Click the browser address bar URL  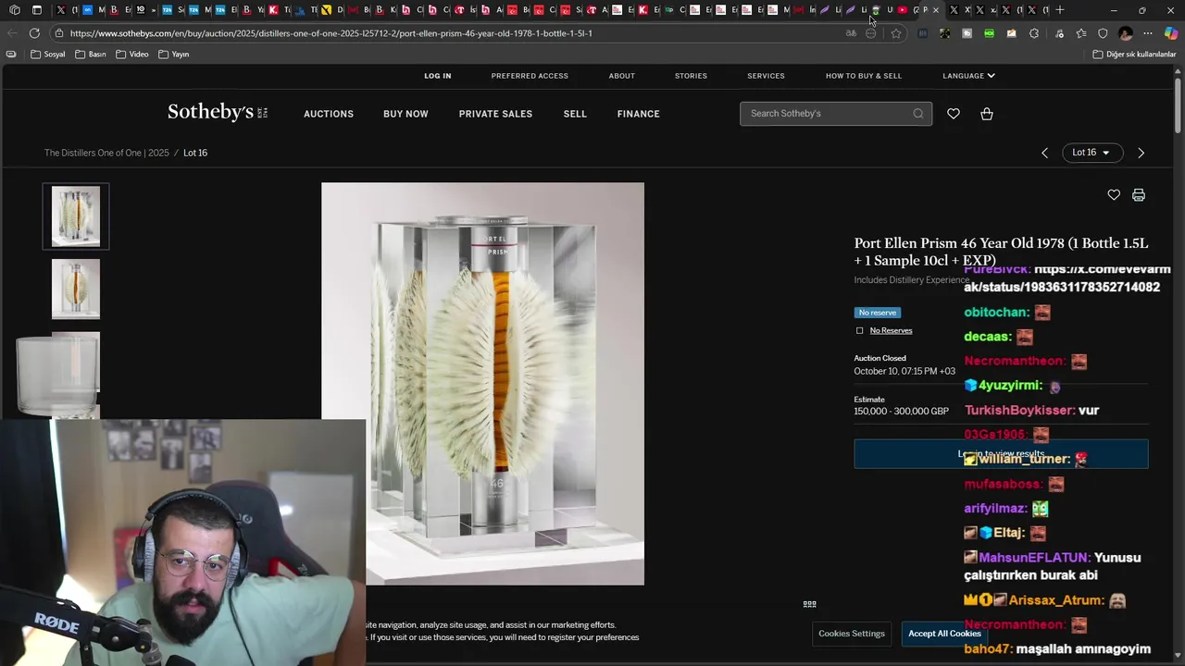click(x=331, y=33)
